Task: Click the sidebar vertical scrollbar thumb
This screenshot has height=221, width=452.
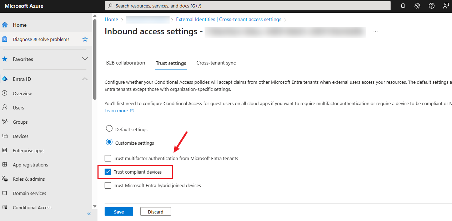Action: click(x=95, y=60)
